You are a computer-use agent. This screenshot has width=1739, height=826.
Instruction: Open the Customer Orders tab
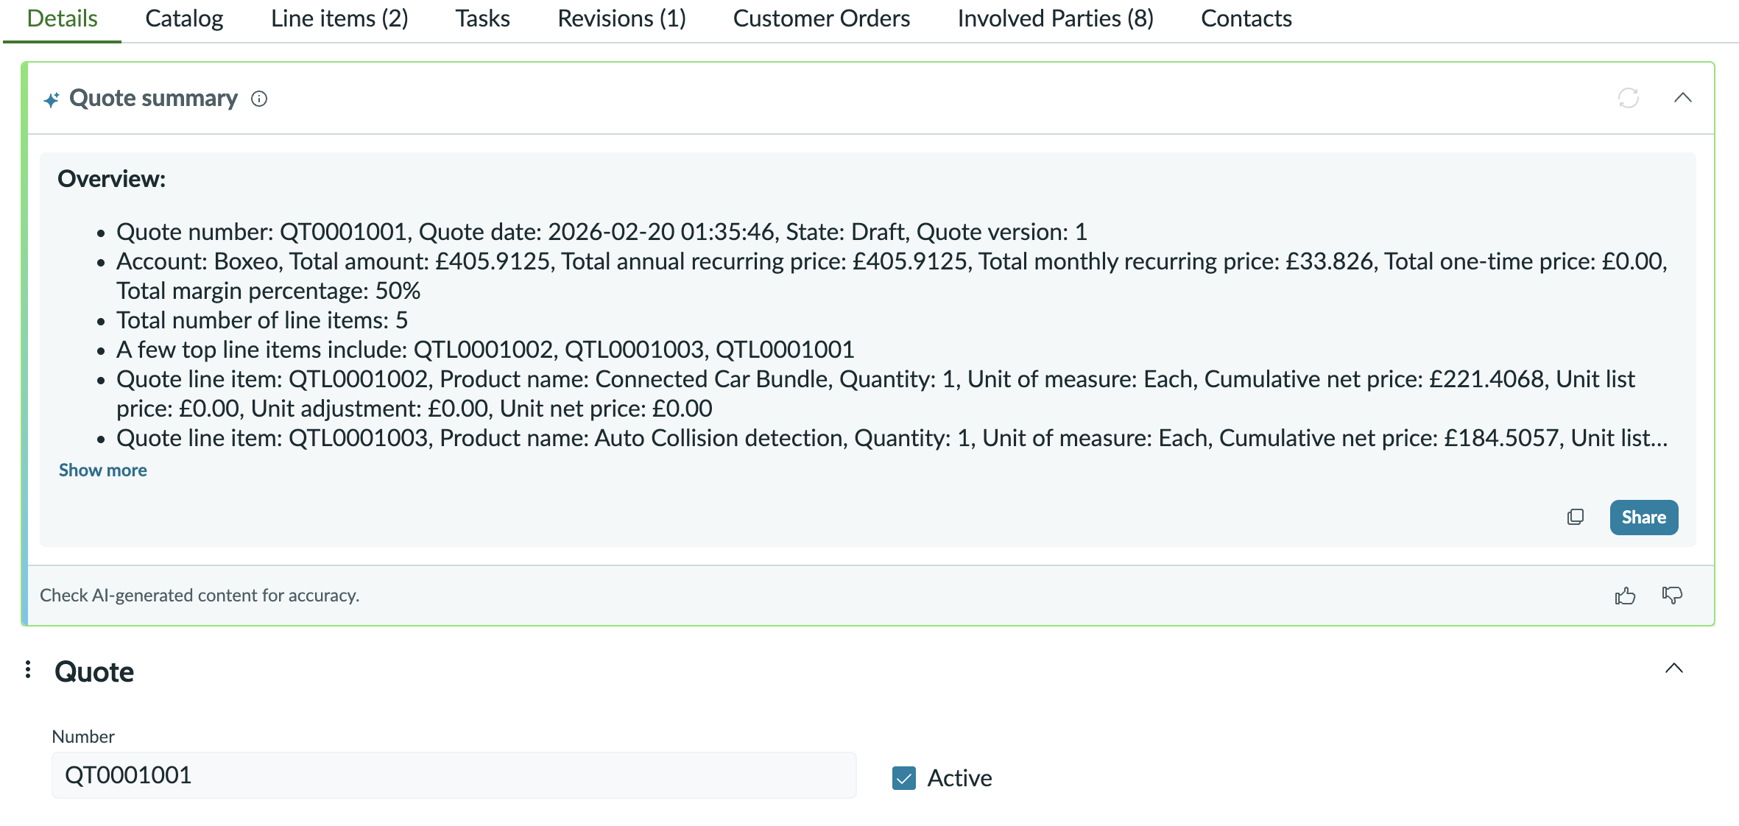(822, 18)
